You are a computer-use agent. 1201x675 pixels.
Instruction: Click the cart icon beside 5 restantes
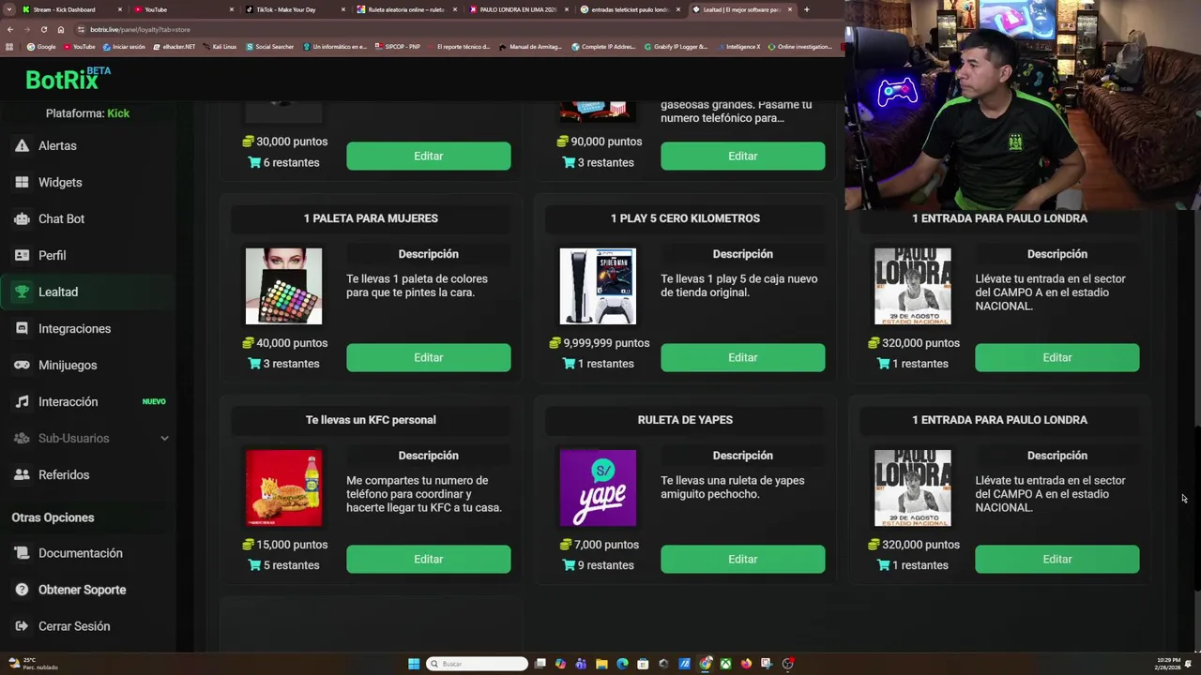254,565
